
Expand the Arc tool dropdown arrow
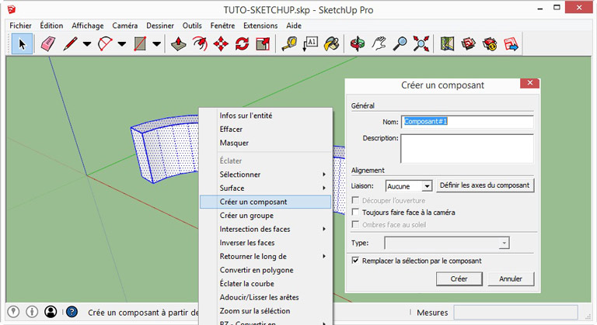coord(122,43)
